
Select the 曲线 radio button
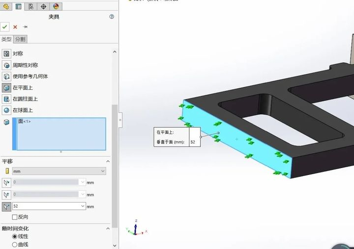(x=15, y=244)
